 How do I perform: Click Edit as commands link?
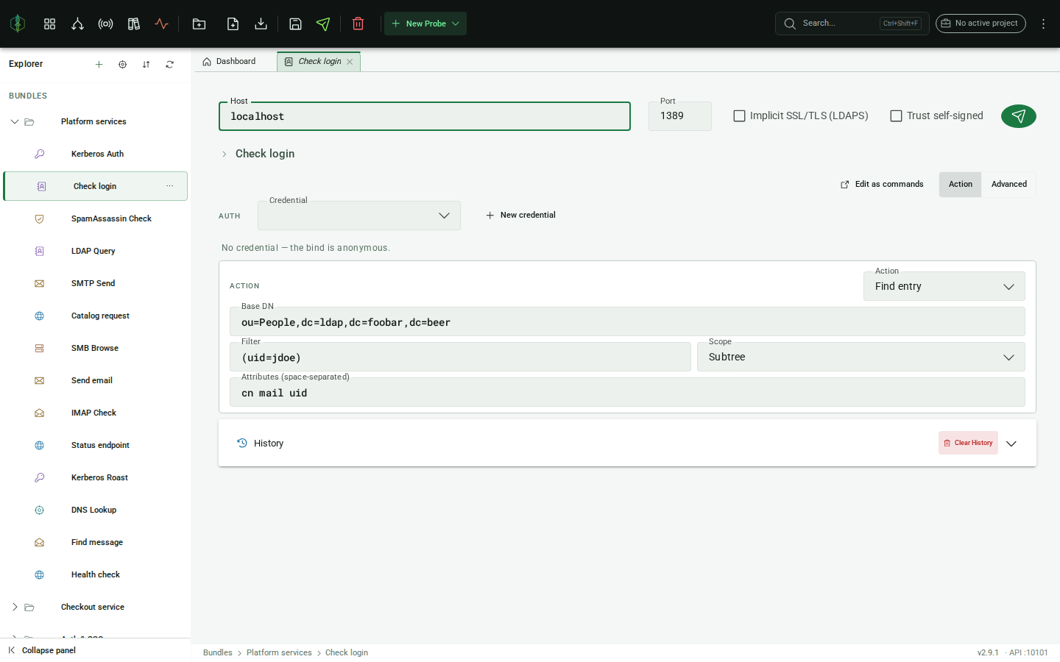pos(882,185)
